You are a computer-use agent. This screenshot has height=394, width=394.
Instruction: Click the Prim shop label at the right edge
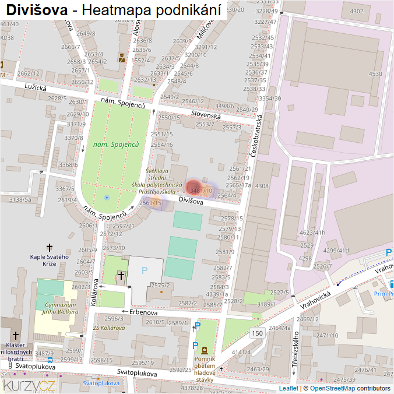coord(384,294)
